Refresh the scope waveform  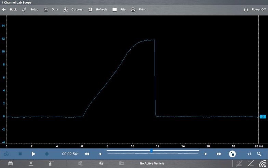(97, 9)
